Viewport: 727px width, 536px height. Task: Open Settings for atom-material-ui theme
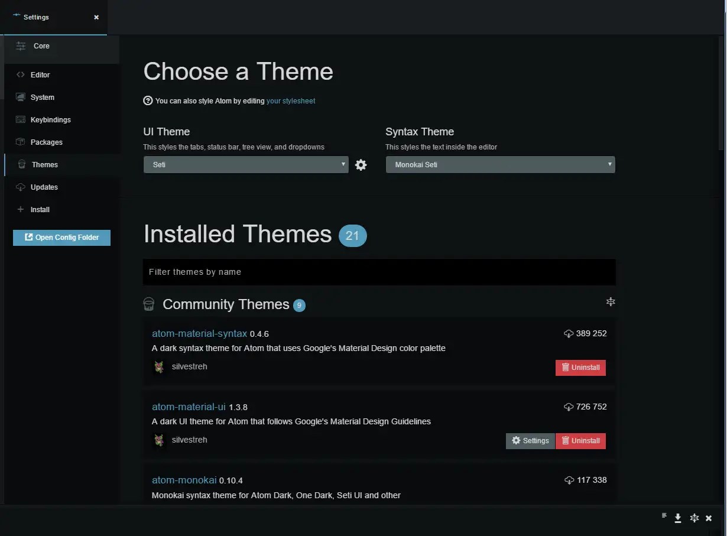pyautogui.click(x=530, y=441)
